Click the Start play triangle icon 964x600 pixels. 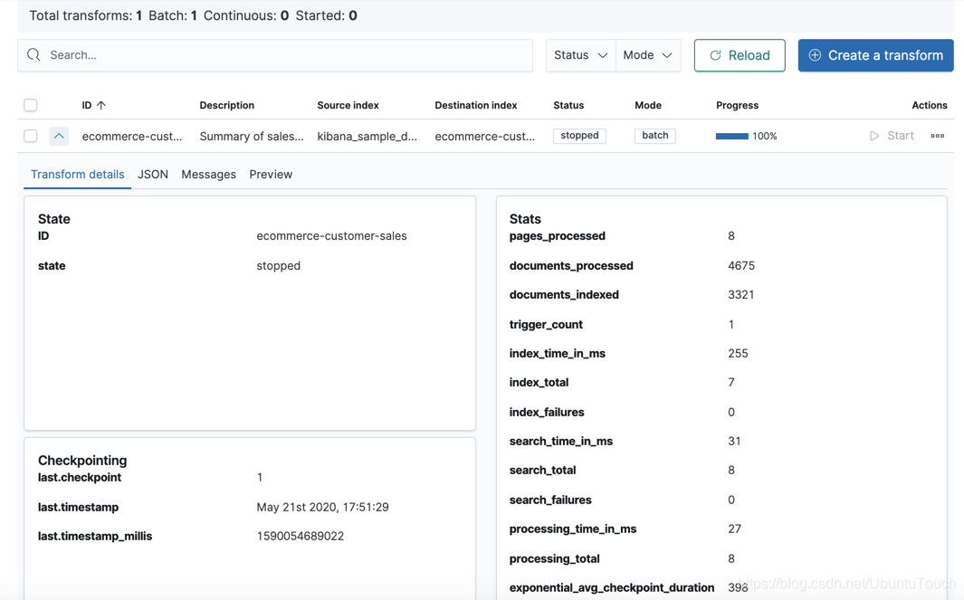pos(874,136)
